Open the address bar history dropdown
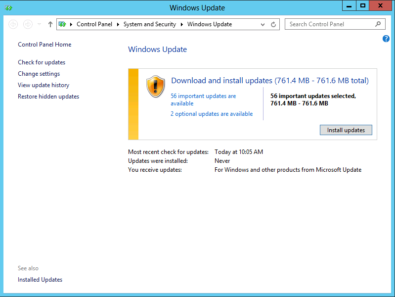 tap(263, 24)
